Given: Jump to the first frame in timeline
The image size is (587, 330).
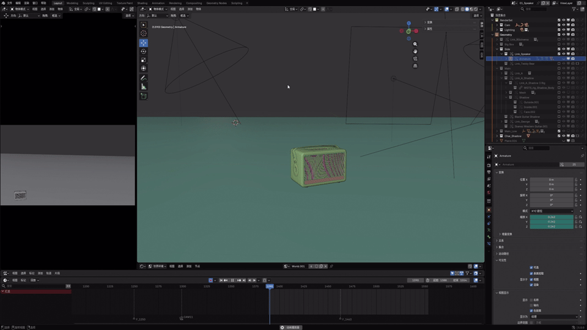Looking at the screenshot, I should coord(221,280).
